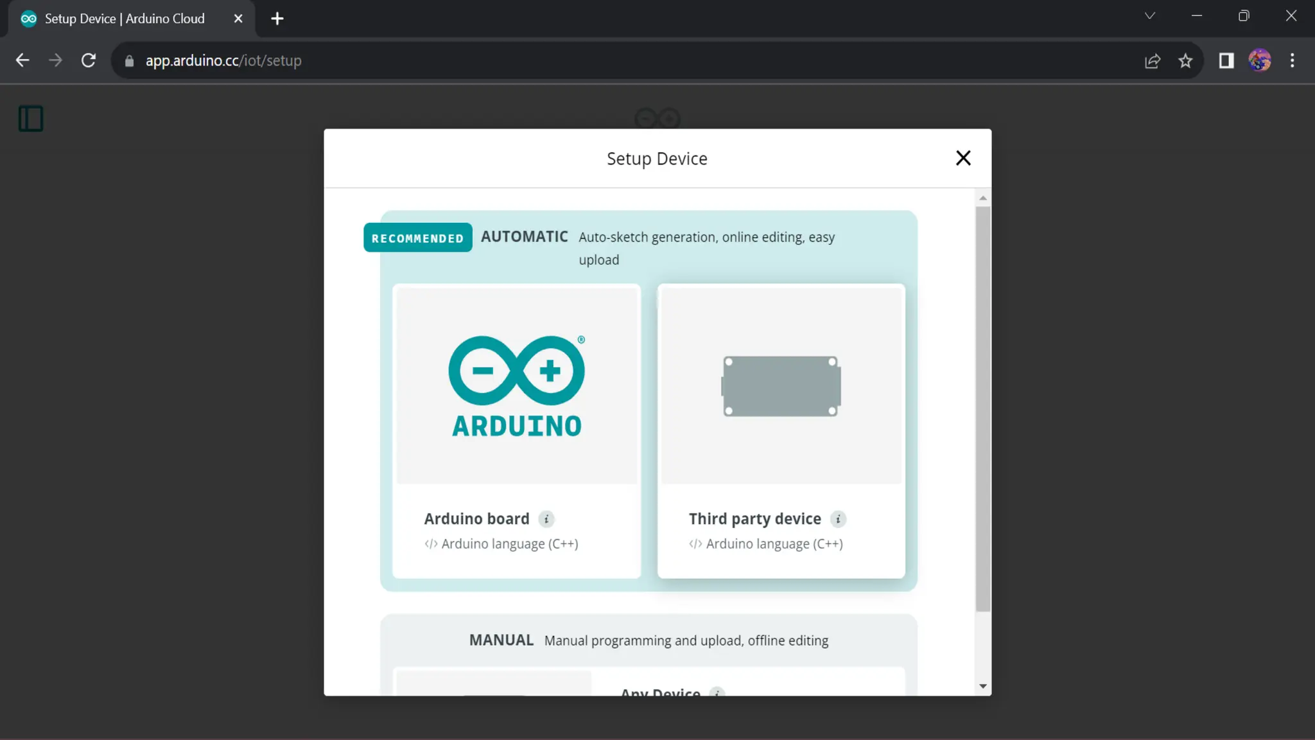Reload the Arduino Cloud page

89,60
